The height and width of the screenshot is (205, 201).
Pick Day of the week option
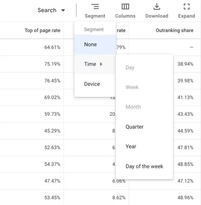(x=144, y=166)
